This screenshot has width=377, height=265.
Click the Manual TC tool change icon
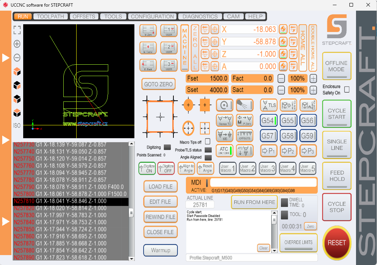point(225,120)
